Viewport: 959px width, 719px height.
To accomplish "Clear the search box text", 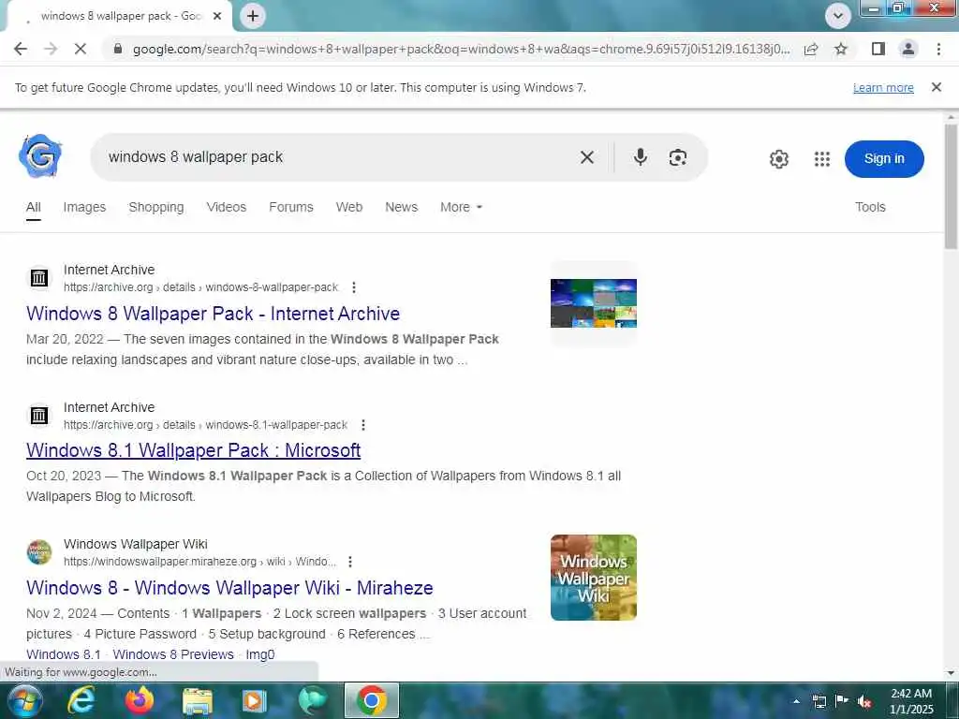I will point(586,157).
